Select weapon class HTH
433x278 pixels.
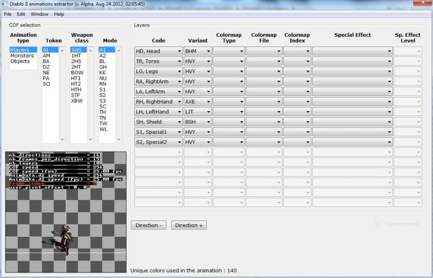[x=78, y=89]
